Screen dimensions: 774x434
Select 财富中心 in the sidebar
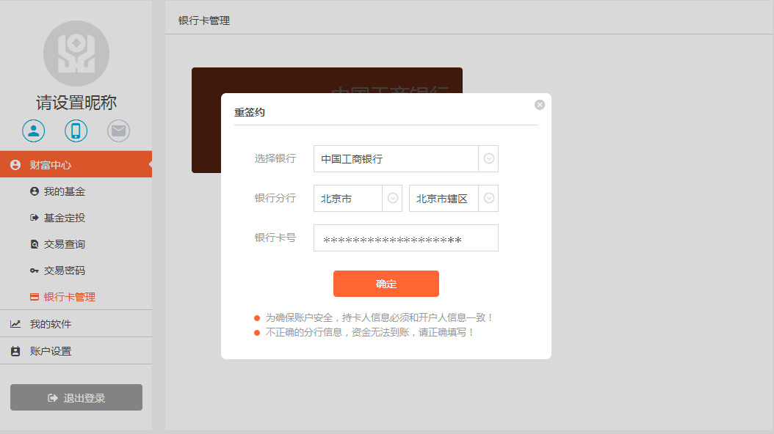(76, 165)
